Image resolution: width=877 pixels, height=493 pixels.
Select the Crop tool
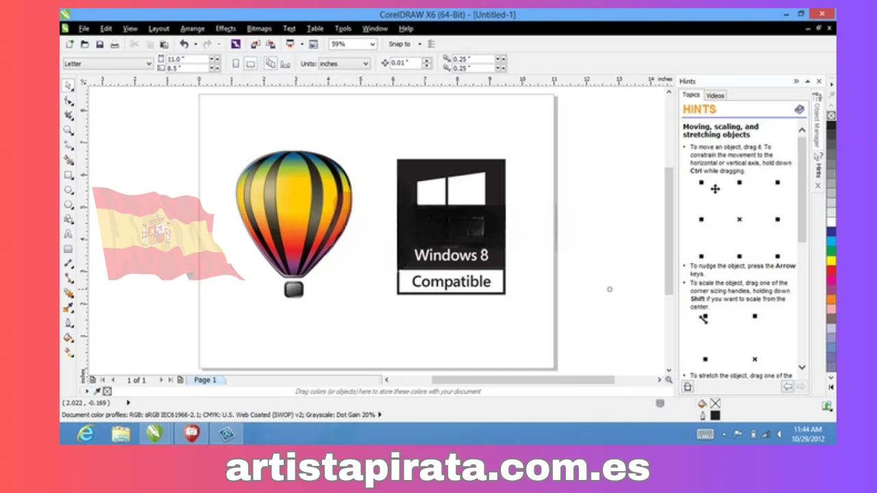coord(69,116)
